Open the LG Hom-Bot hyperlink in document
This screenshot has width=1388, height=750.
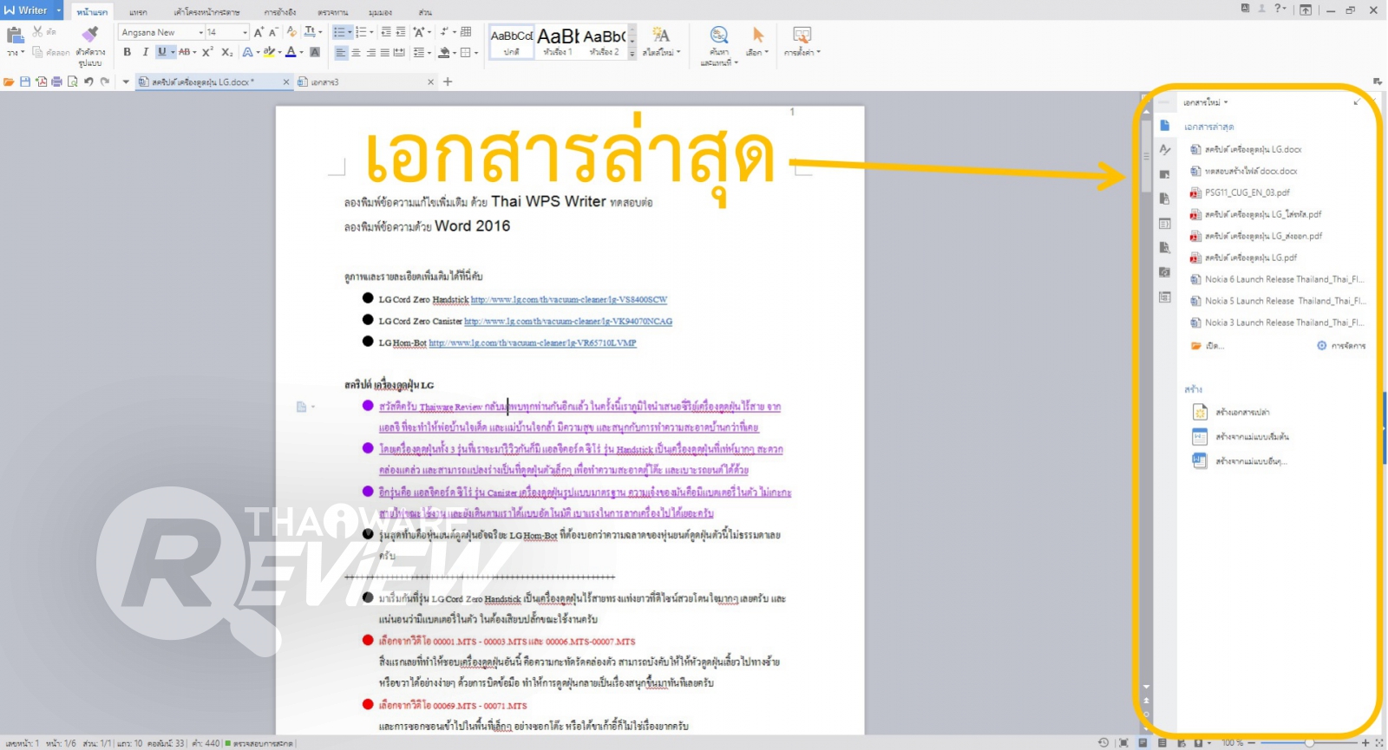(533, 342)
